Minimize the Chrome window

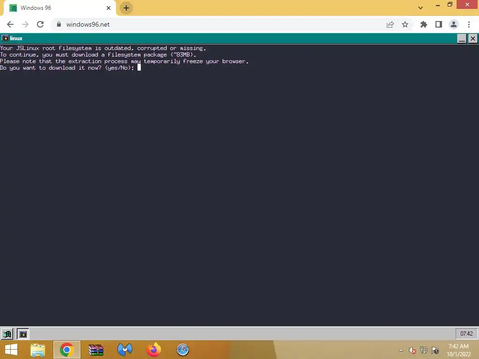(x=438, y=5)
